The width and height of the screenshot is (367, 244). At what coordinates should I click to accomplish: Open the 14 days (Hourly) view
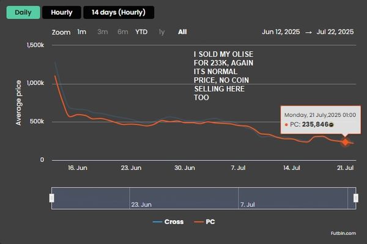[x=119, y=12]
